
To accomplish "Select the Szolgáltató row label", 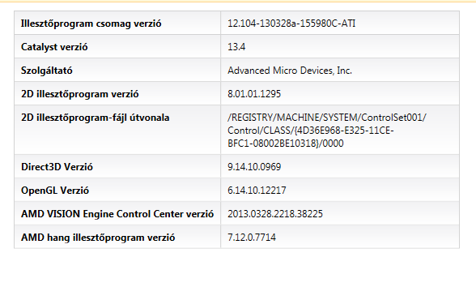I will 47,71.
